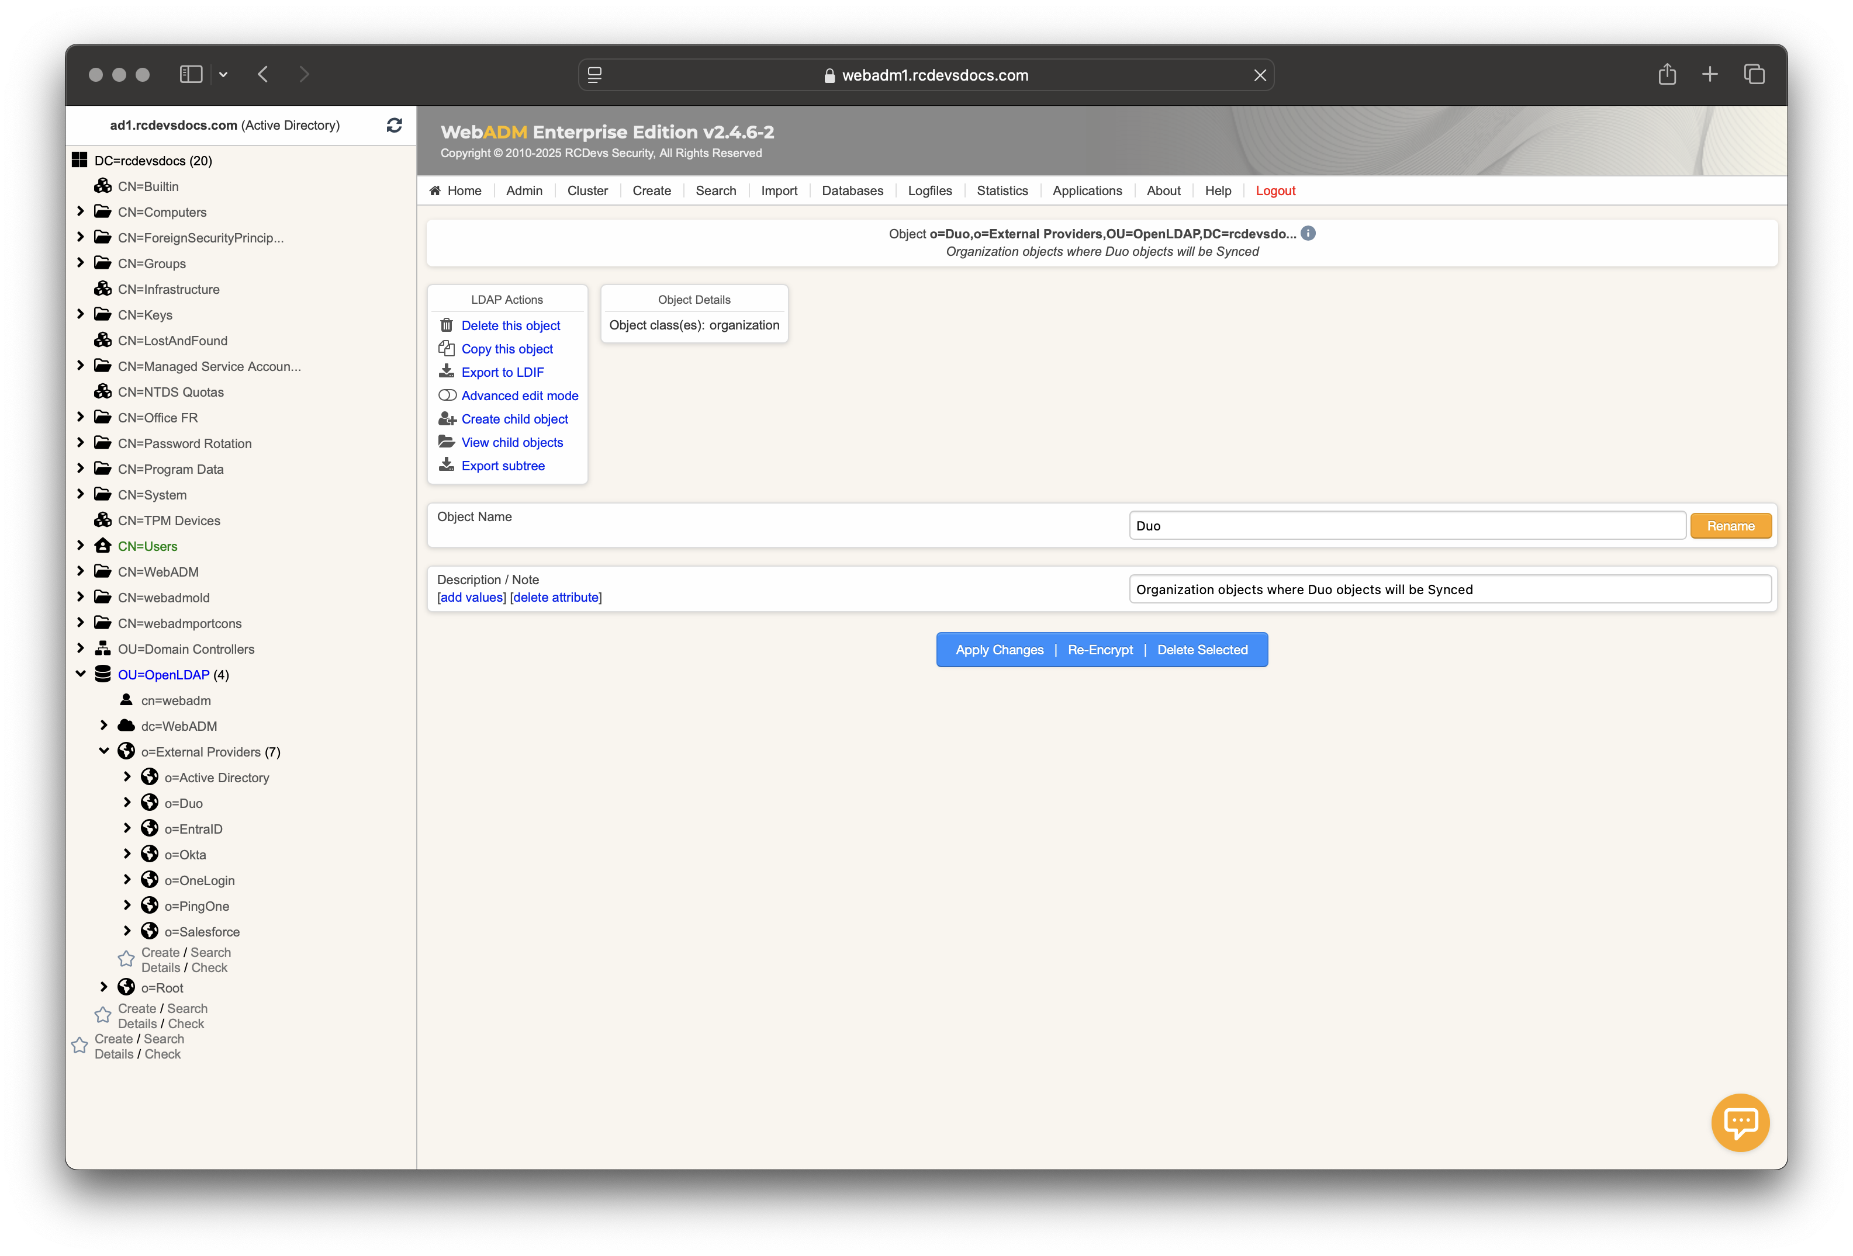This screenshot has height=1256, width=1853.
Task: Expand the CN=WebADM node
Action: pos(81,571)
